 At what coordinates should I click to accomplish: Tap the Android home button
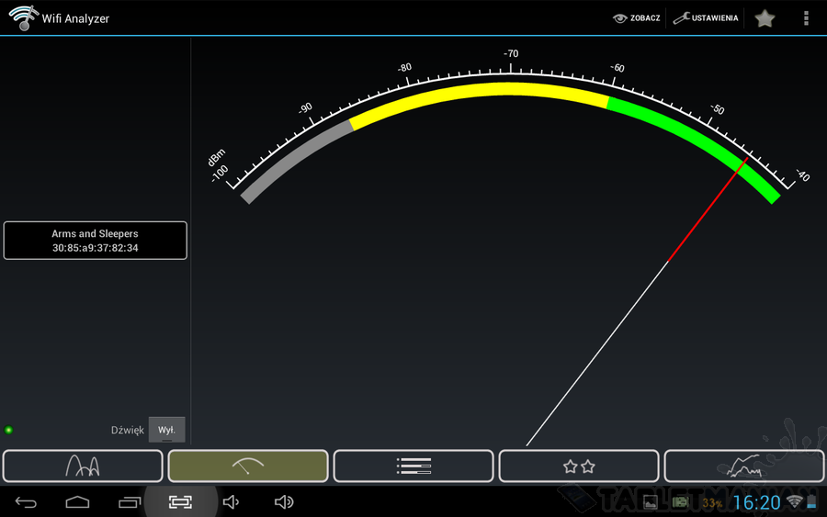[77, 502]
